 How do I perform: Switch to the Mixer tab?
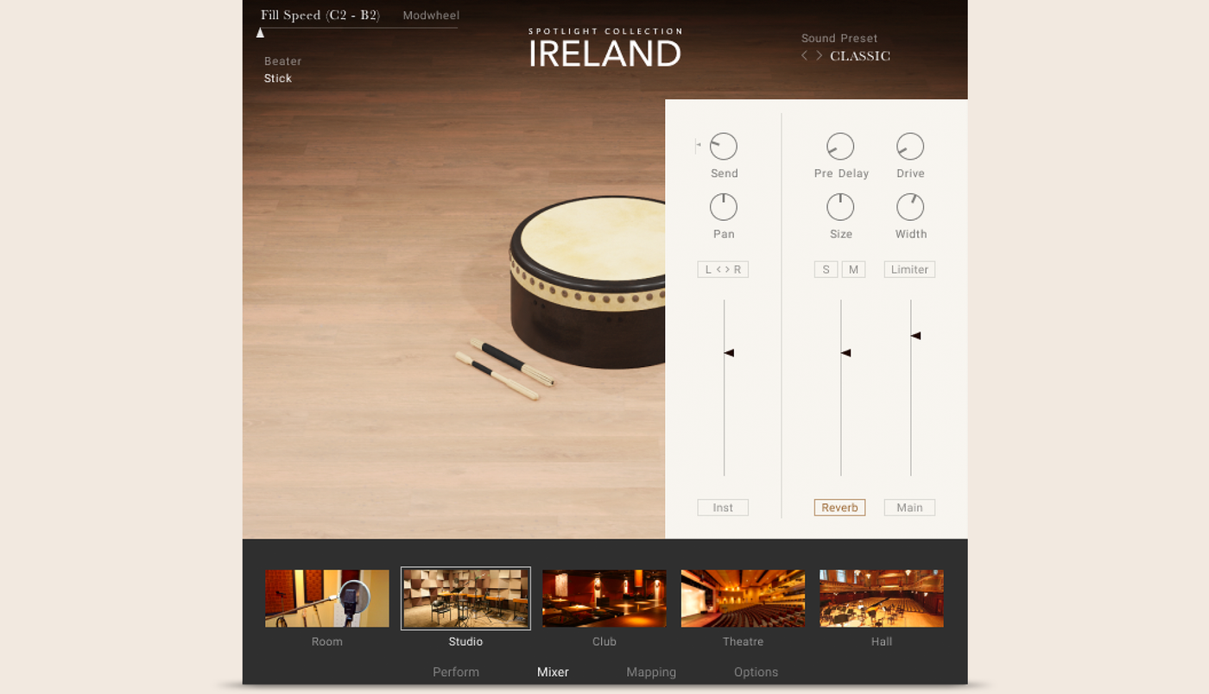point(553,672)
